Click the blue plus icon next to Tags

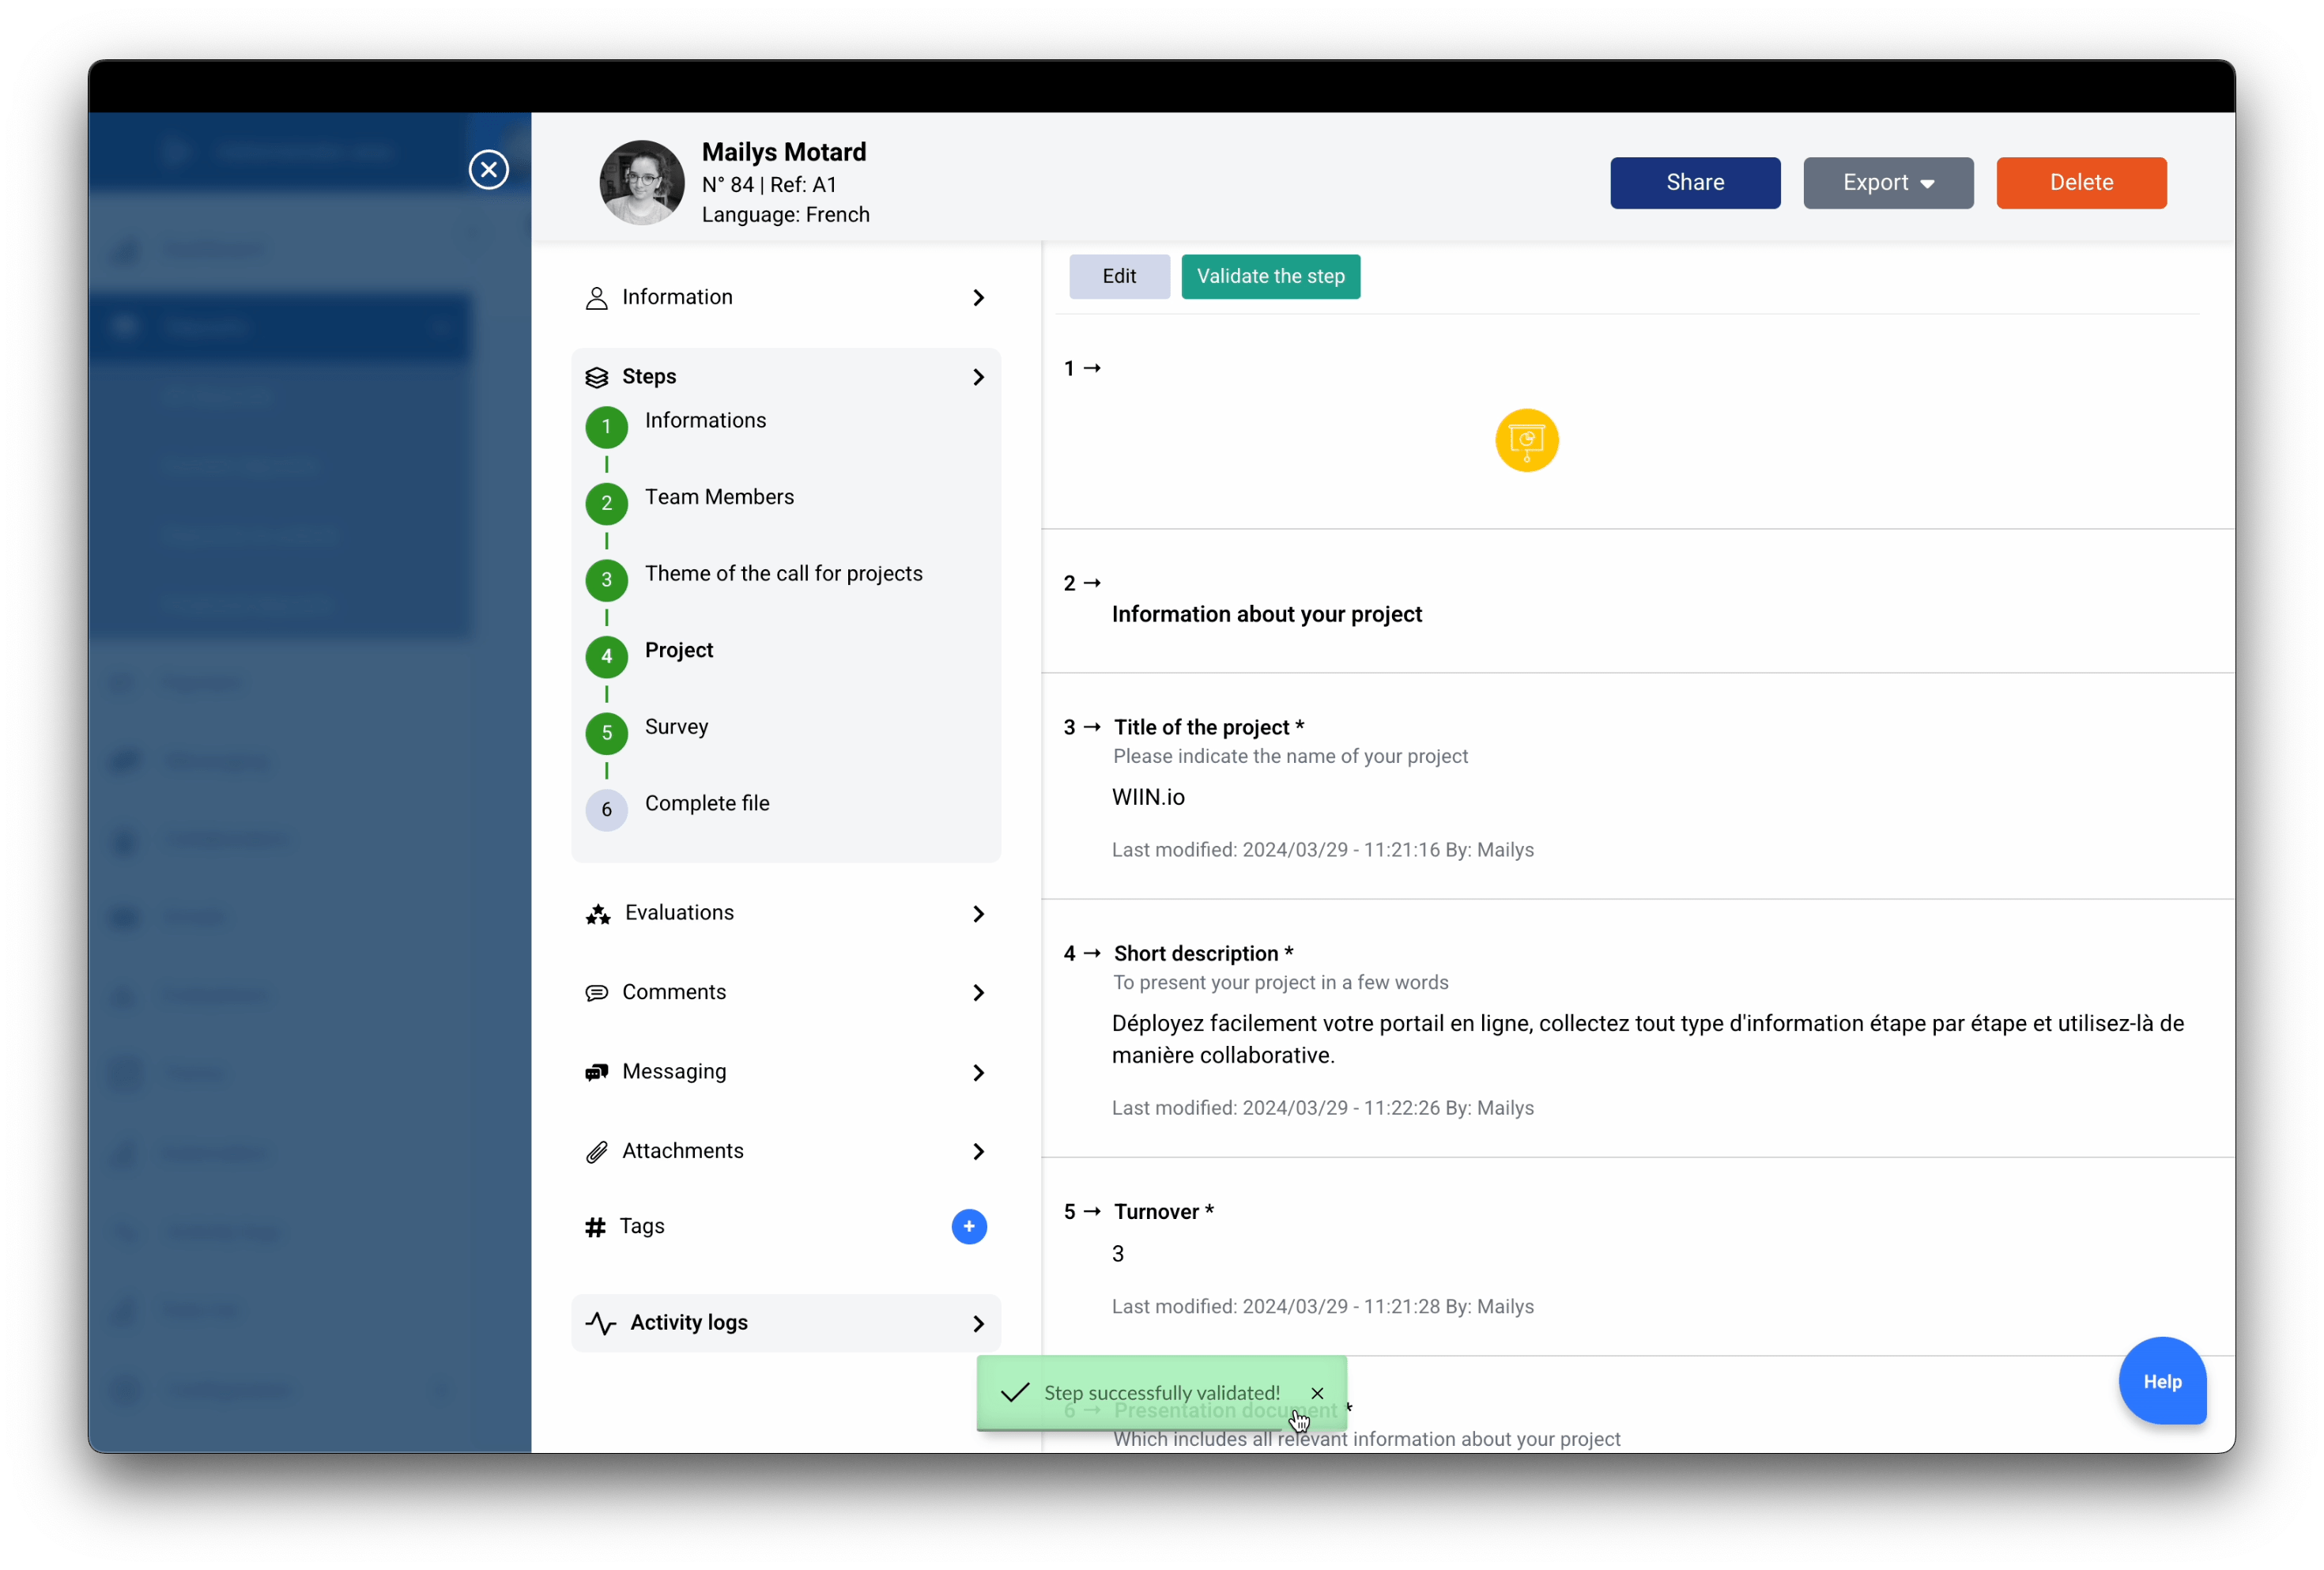[x=968, y=1226]
